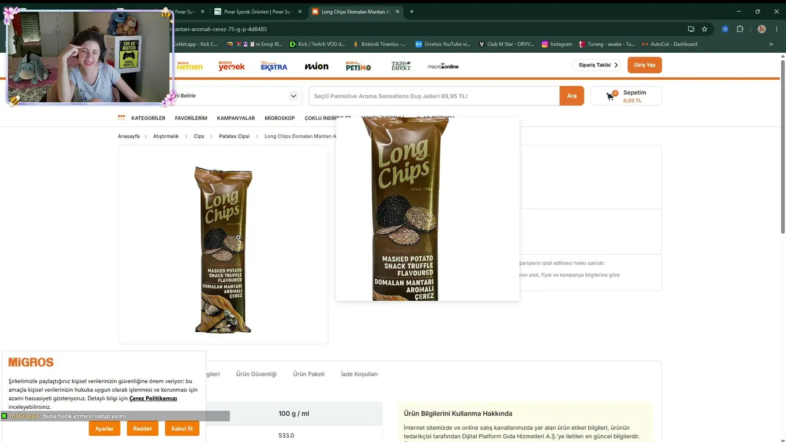The image size is (786, 442).
Task: Open the KATEGORİLER menu
Action: pyautogui.click(x=148, y=118)
